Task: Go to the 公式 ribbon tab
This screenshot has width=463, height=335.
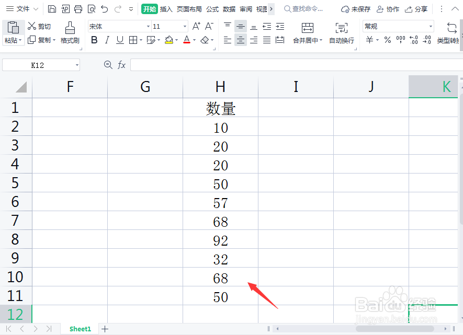Action: pos(212,9)
